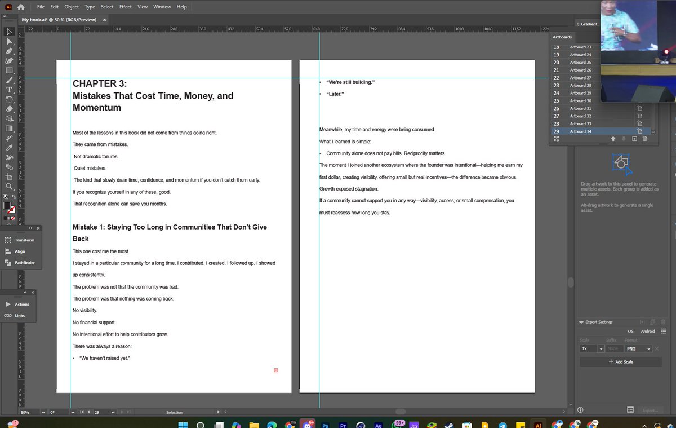
Task: Open the Transform panel
Action: point(20,240)
